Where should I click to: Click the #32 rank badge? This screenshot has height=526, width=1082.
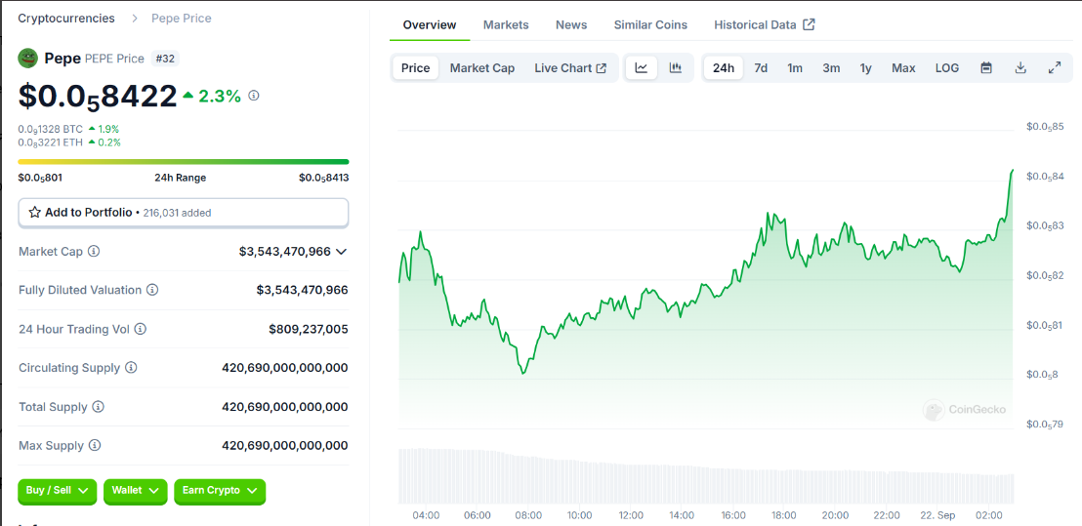tap(165, 59)
